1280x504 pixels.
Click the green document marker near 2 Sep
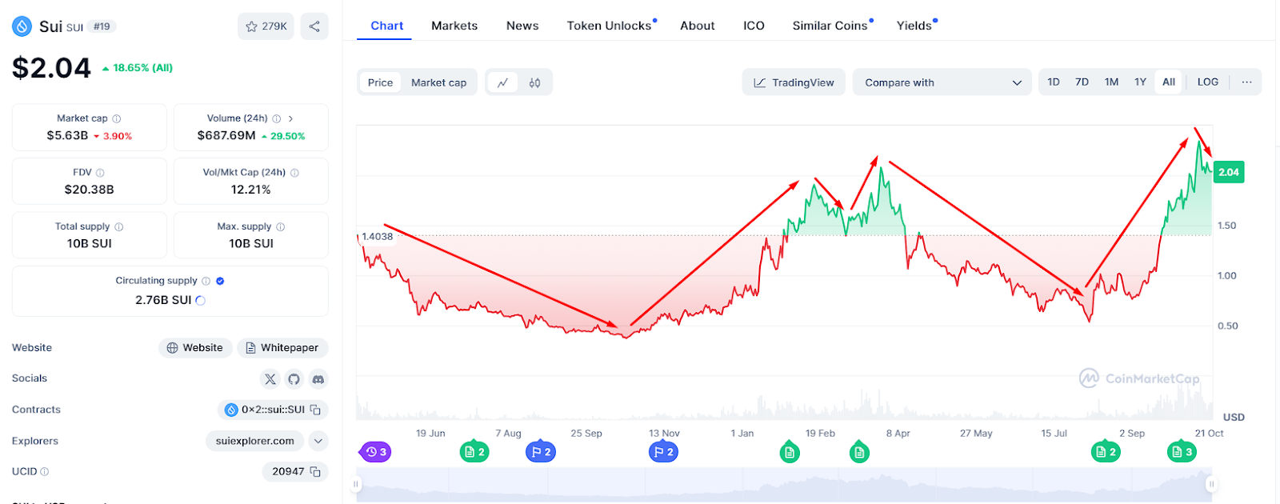[x=1106, y=452]
